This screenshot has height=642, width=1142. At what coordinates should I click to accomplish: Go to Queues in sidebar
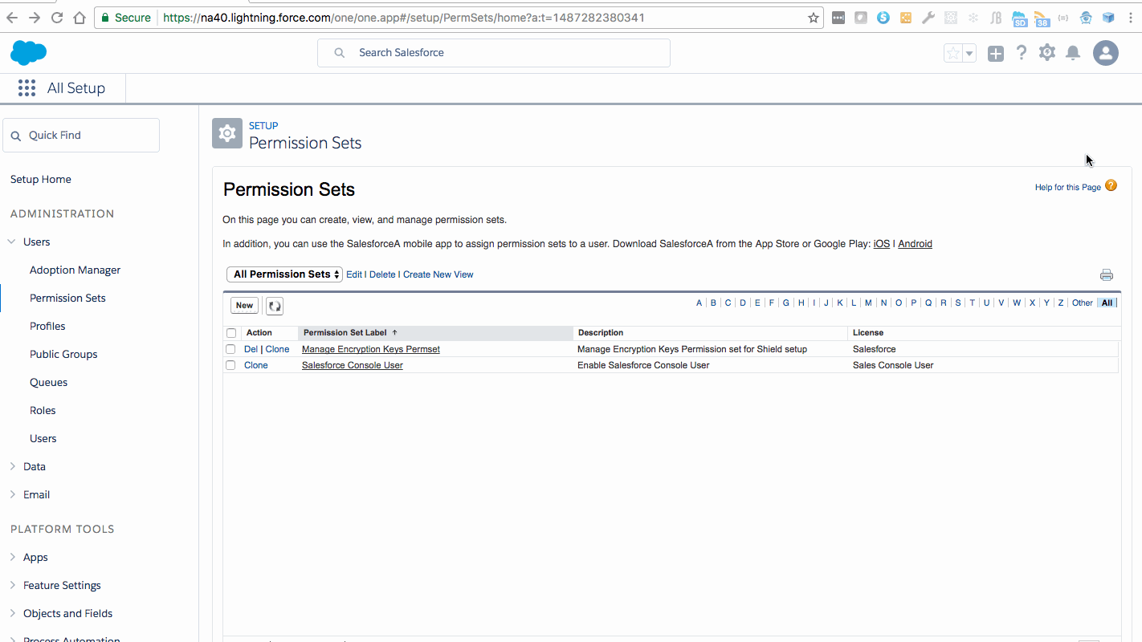pyautogui.click(x=48, y=382)
